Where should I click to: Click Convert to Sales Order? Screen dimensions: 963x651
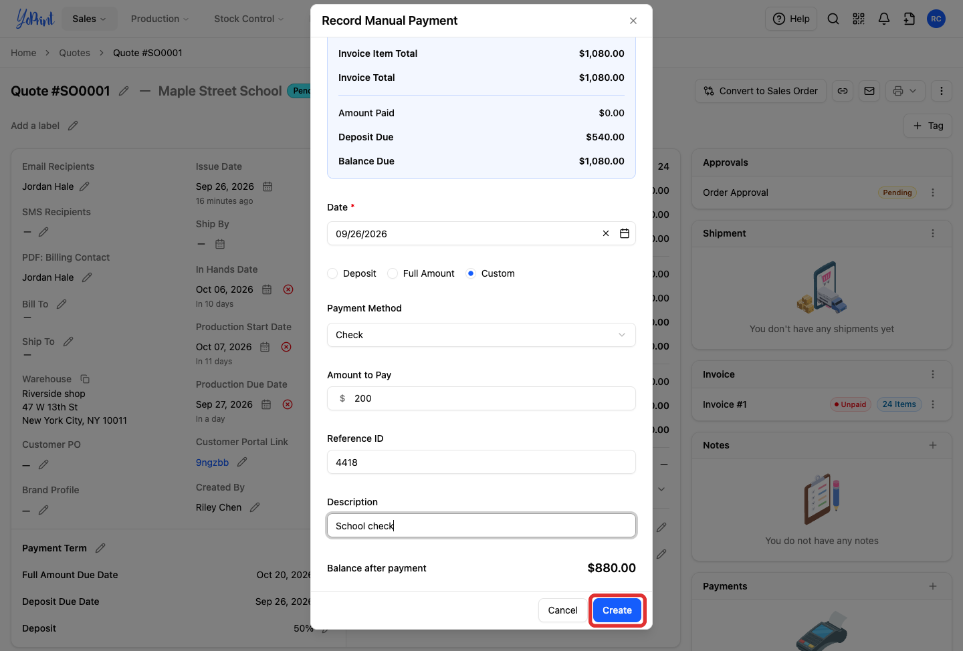(x=760, y=91)
